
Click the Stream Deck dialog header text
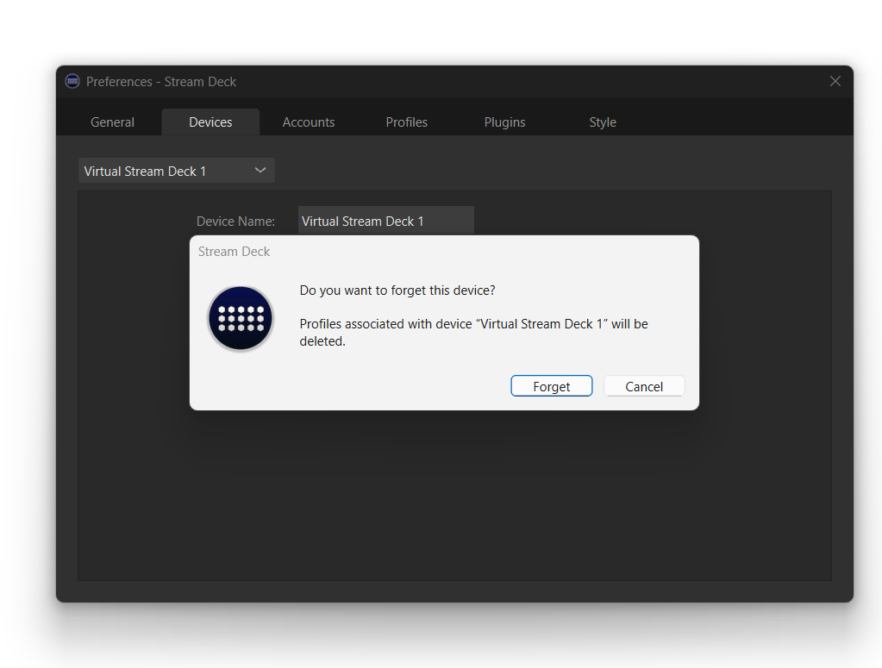coord(234,251)
